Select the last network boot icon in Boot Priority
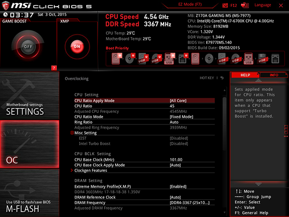Screen dimensions: 289x217 275,59
